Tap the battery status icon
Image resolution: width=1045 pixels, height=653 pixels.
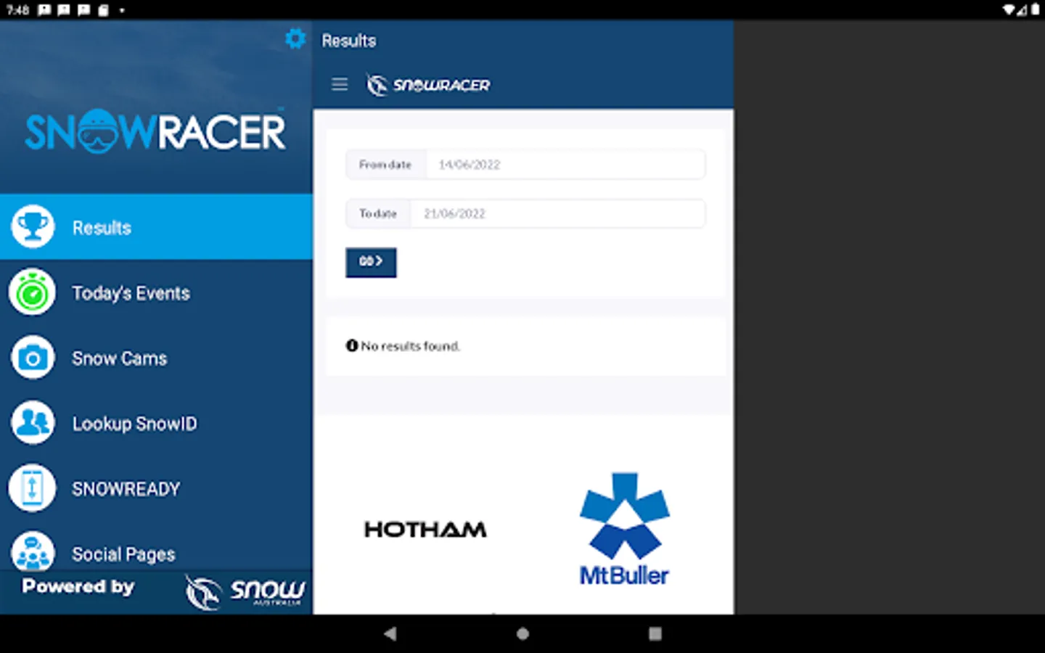pos(1036,10)
